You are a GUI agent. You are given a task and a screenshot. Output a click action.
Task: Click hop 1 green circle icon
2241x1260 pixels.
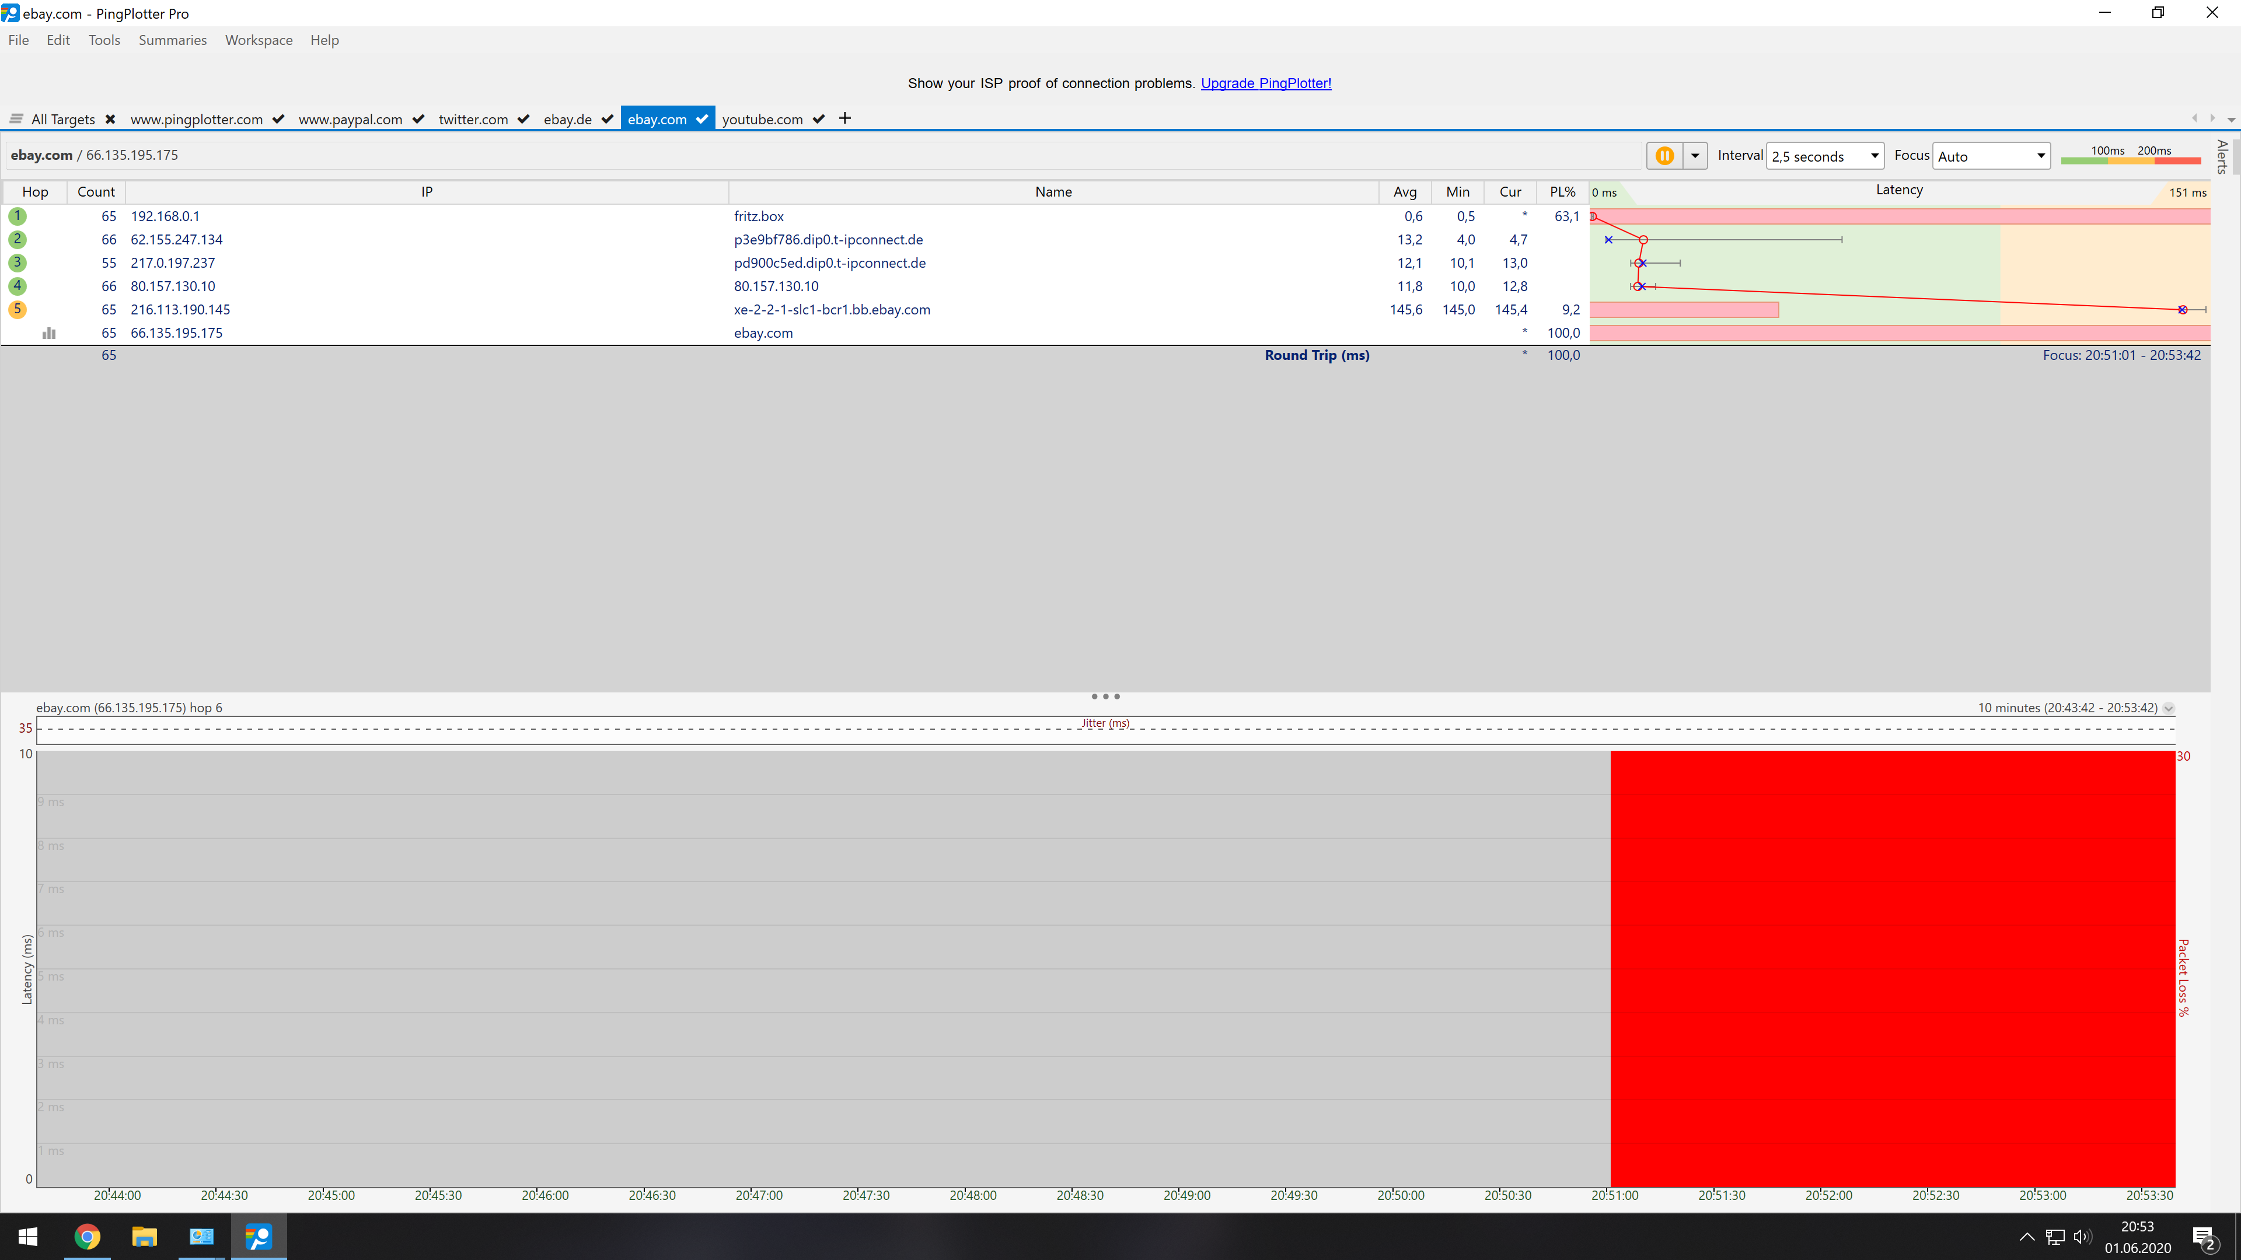click(x=16, y=216)
